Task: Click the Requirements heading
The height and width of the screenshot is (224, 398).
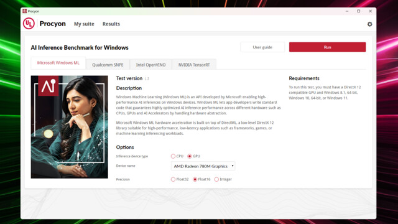Action: click(304, 78)
